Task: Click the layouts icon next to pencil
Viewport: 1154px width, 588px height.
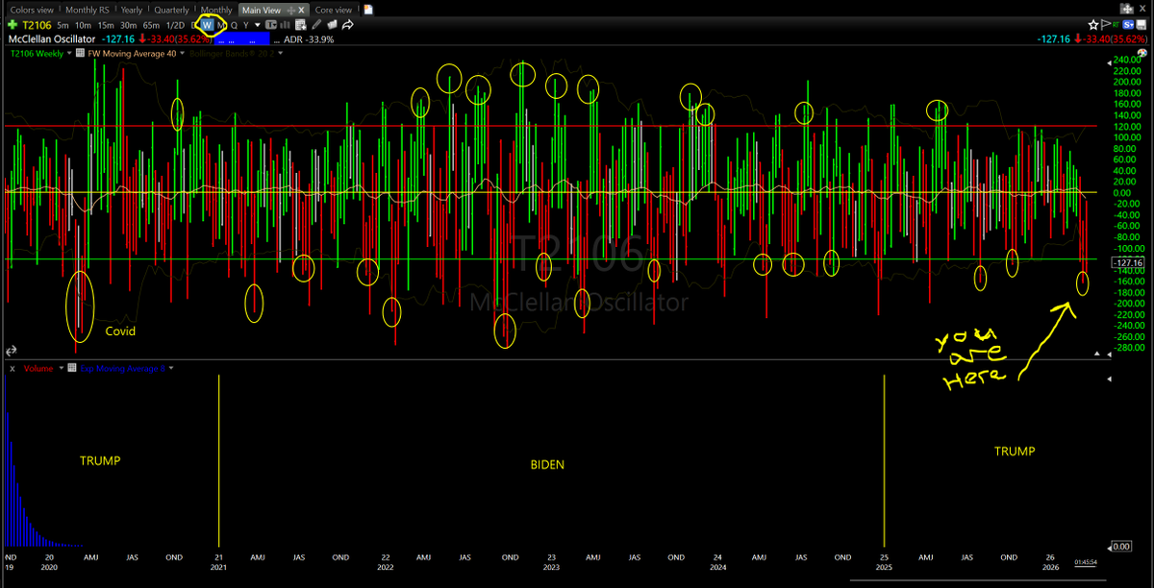Action: coord(332,25)
